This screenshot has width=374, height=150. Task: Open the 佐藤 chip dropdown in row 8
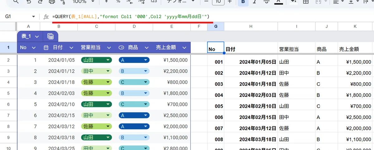click(108, 126)
